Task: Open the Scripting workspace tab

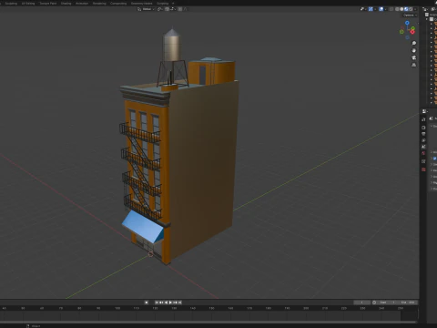Action: (x=162, y=4)
